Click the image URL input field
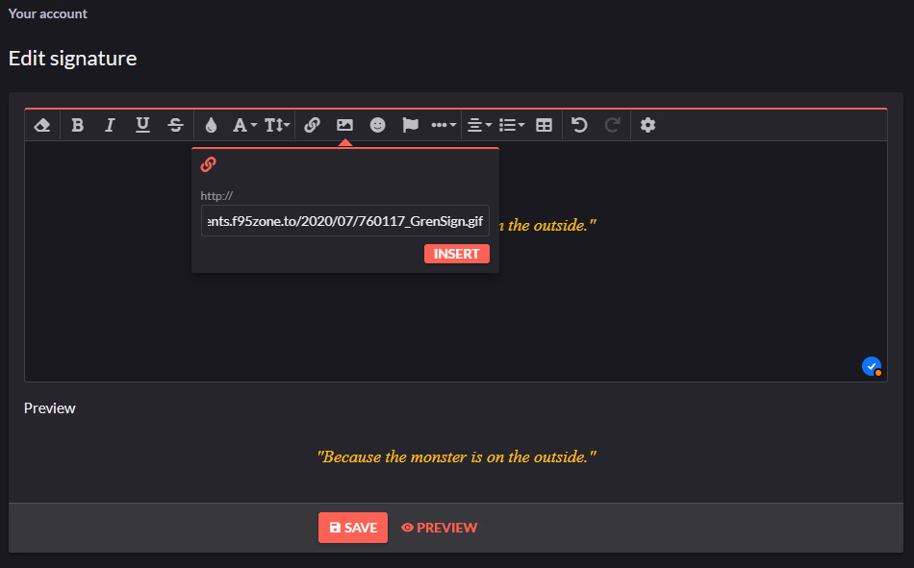Viewport: 914px width, 568px height. [x=344, y=220]
